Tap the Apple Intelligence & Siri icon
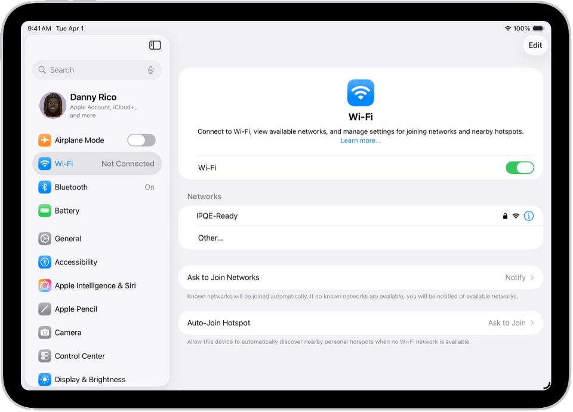This screenshot has width=573, height=412. point(45,285)
